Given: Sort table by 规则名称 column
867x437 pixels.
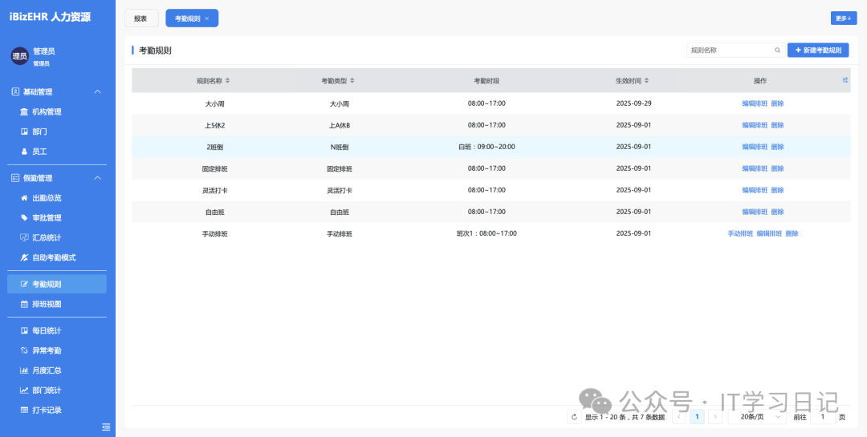Looking at the screenshot, I should (x=227, y=81).
